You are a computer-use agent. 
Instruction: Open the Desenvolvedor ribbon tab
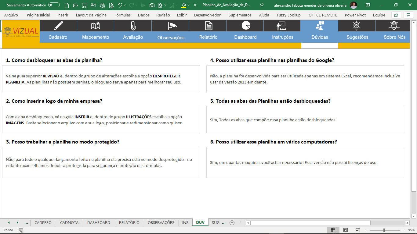coord(207,15)
